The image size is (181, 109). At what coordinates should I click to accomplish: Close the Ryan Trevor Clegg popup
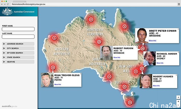pyautogui.click(x=81, y=74)
